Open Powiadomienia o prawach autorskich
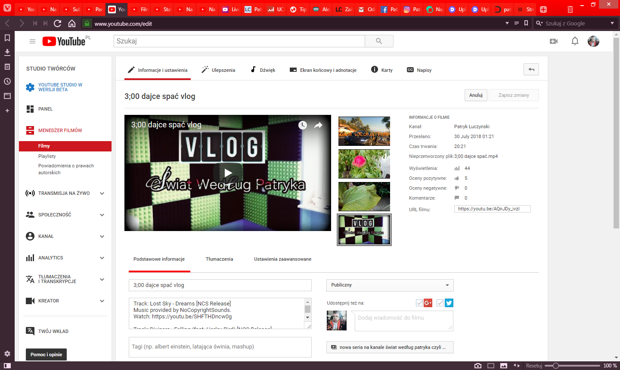This screenshot has width=620, height=370. click(x=66, y=169)
